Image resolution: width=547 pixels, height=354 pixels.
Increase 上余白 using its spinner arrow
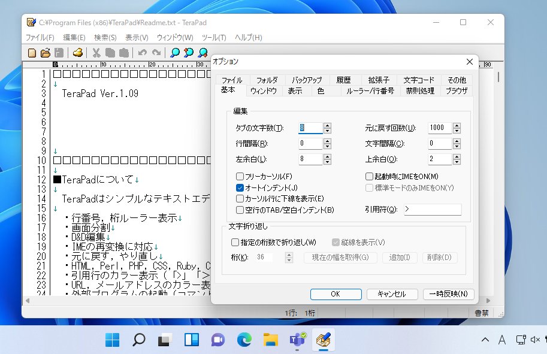pos(457,156)
